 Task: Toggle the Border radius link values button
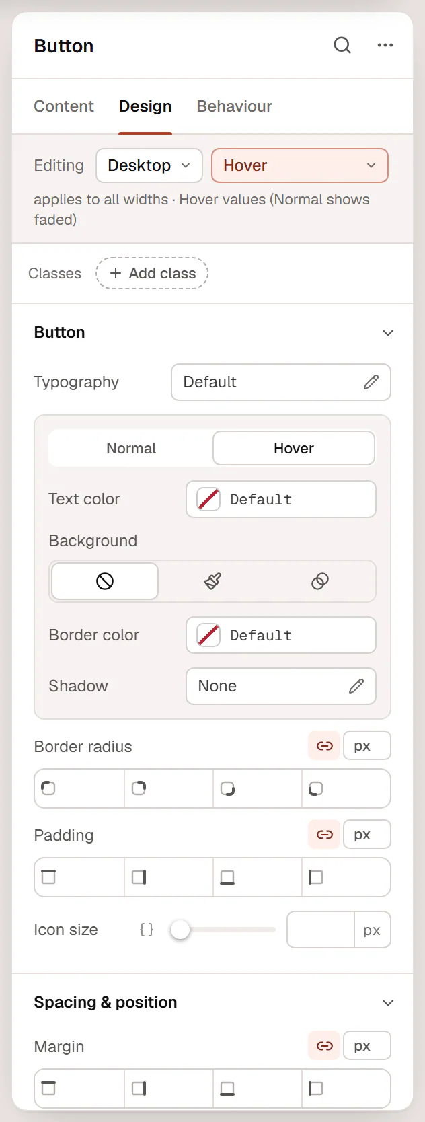[x=325, y=746]
